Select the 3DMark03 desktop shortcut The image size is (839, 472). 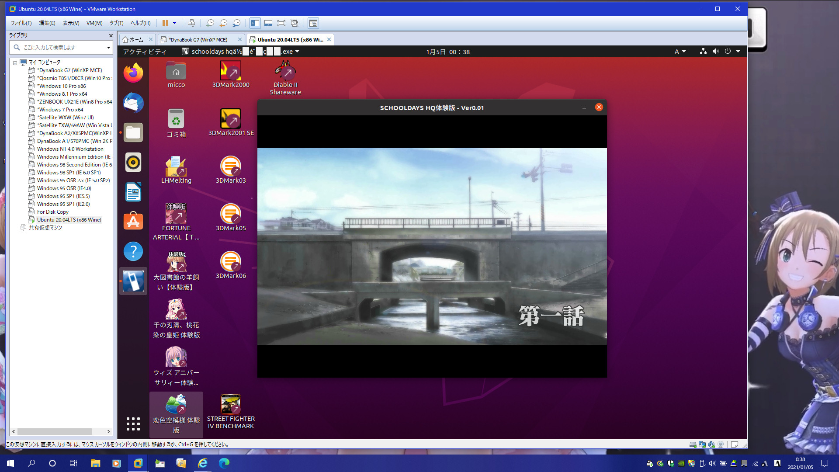[231, 170]
